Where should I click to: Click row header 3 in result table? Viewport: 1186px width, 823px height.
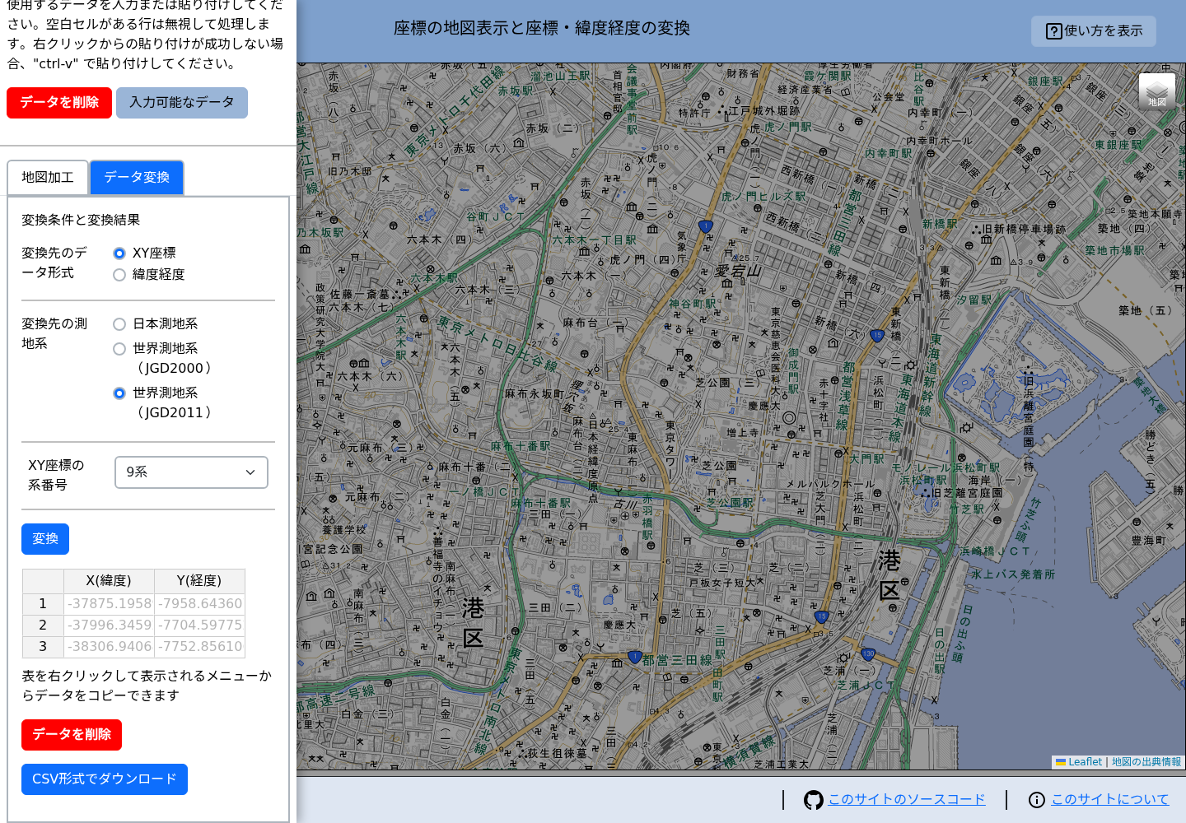[43, 647]
